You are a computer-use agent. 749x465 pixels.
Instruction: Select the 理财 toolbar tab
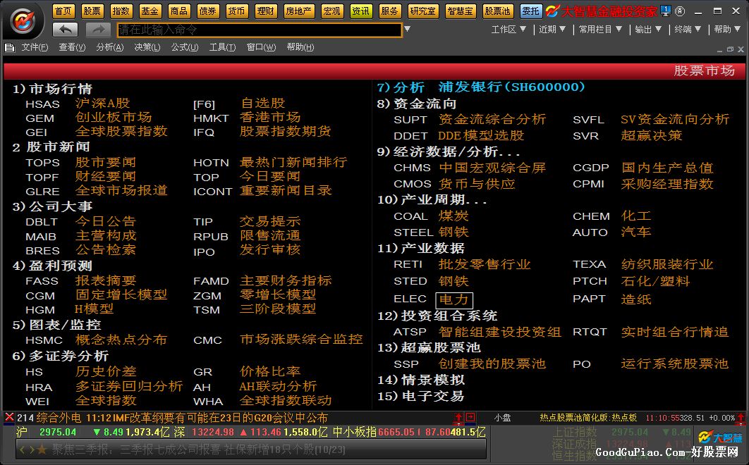click(x=266, y=11)
